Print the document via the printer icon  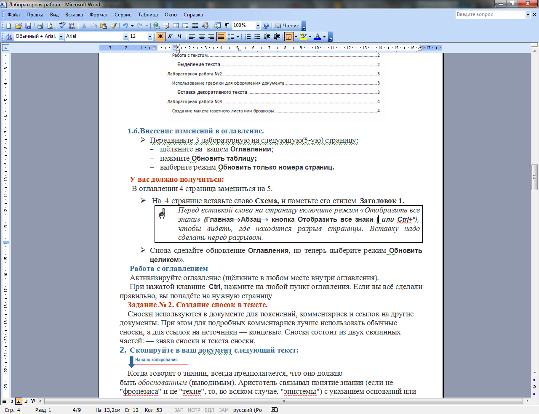tap(40, 26)
